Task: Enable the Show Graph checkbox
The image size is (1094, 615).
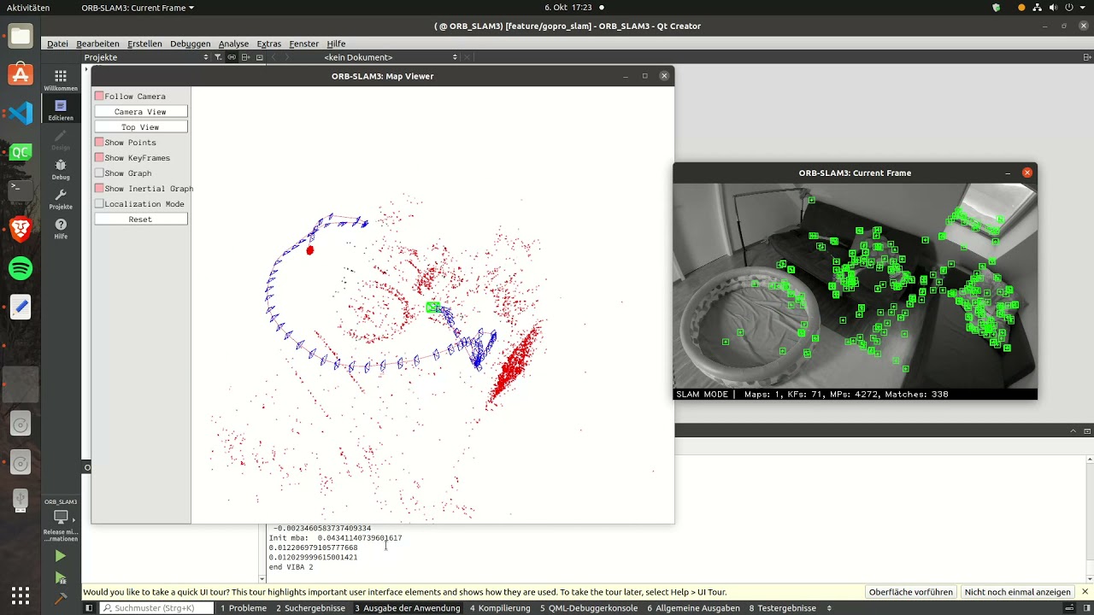Action: click(99, 173)
